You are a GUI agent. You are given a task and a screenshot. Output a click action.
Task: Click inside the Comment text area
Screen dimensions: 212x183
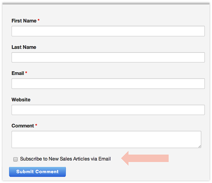(106, 139)
